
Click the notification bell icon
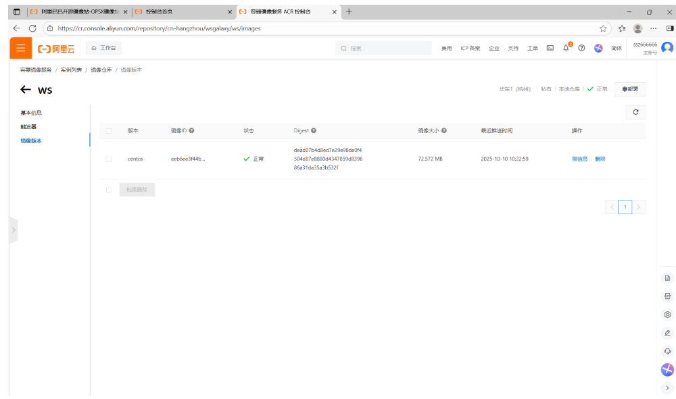click(x=566, y=48)
